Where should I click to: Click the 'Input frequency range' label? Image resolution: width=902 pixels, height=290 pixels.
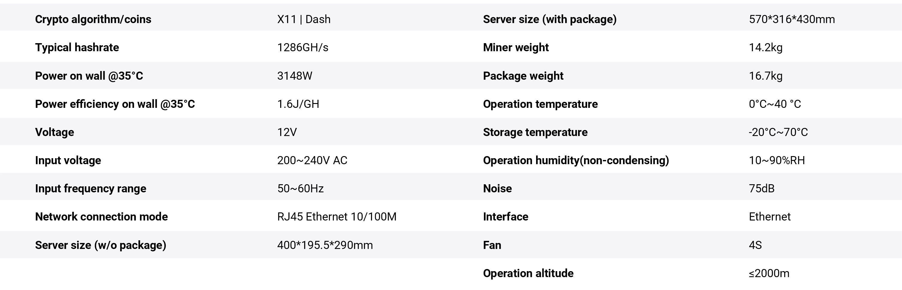point(90,188)
